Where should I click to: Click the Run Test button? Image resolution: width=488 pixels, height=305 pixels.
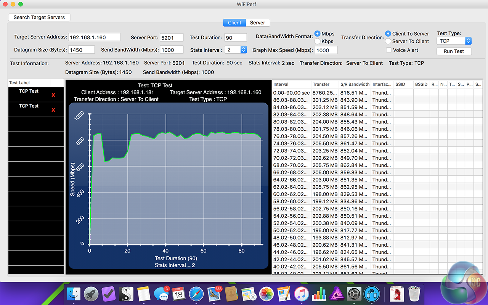(454, 51)
